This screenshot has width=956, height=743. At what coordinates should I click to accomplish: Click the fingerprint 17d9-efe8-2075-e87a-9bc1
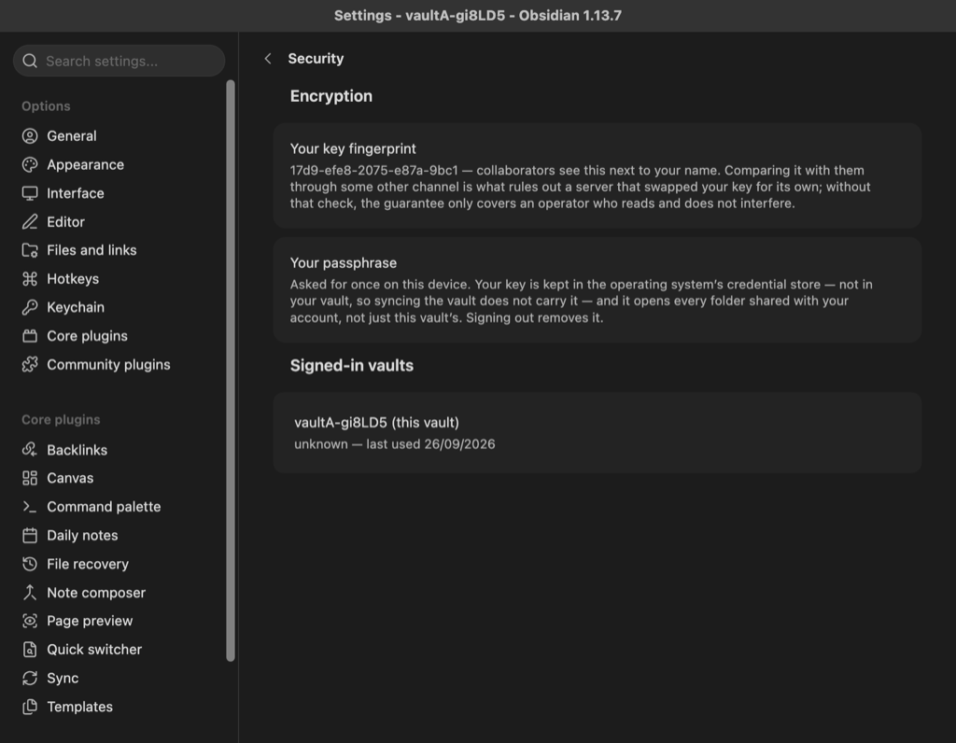373,170
